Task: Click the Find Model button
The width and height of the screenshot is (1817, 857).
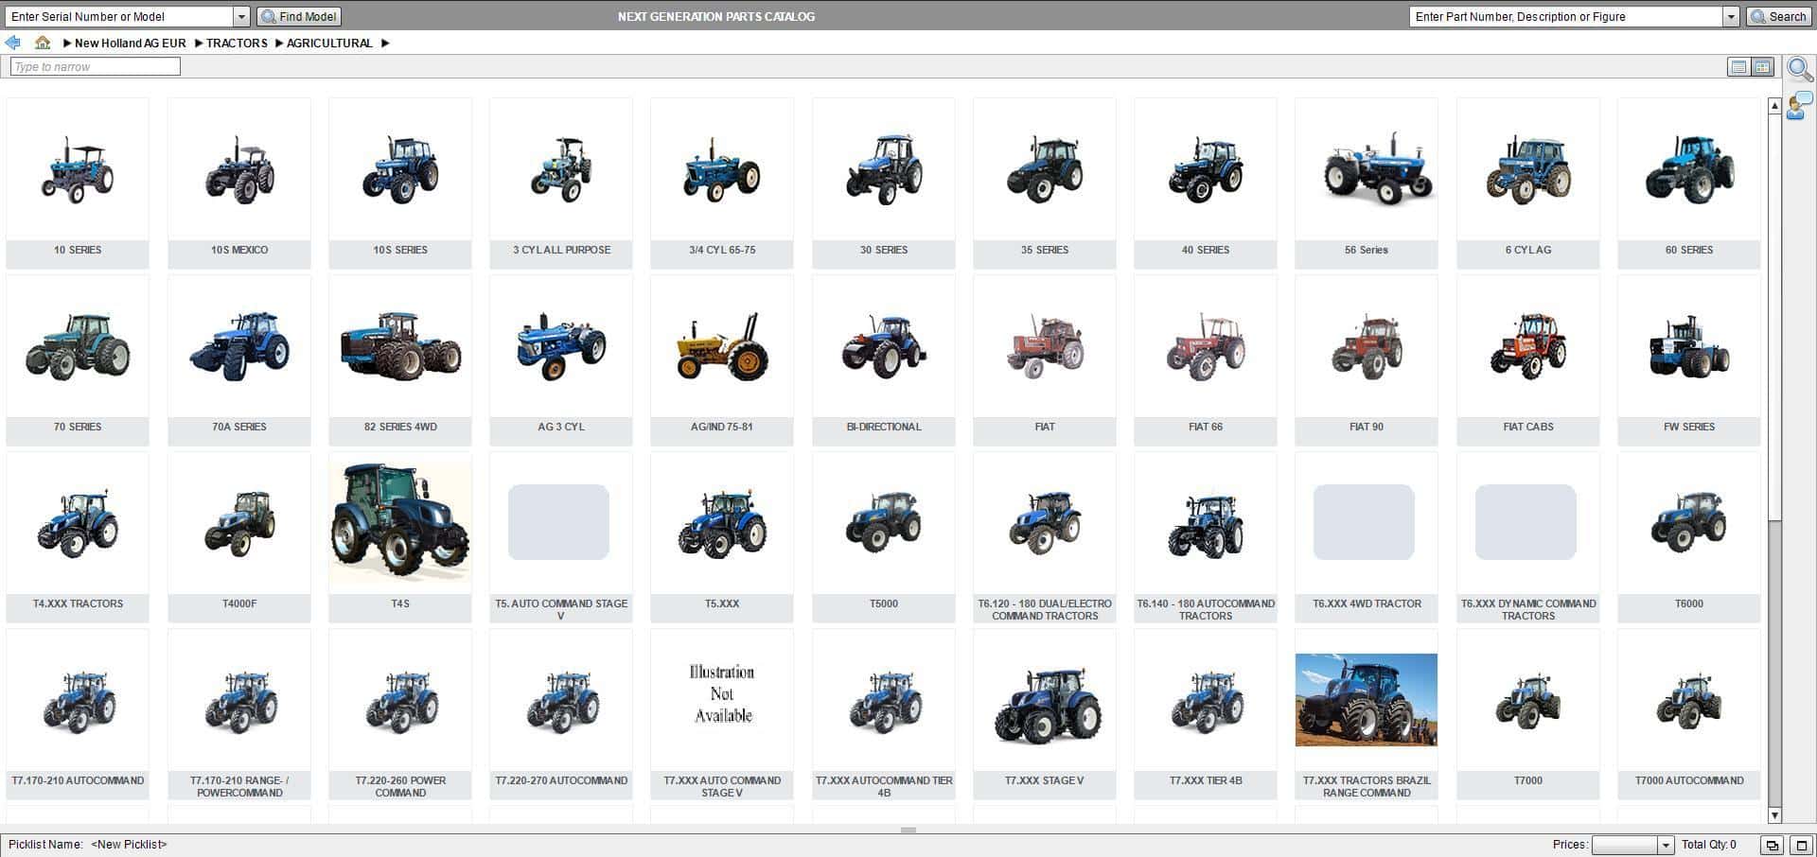Action: point(299,16)
